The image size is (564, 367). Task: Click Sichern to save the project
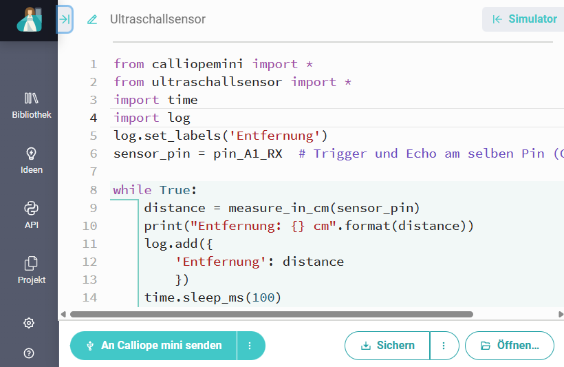[x=387, y=346]
